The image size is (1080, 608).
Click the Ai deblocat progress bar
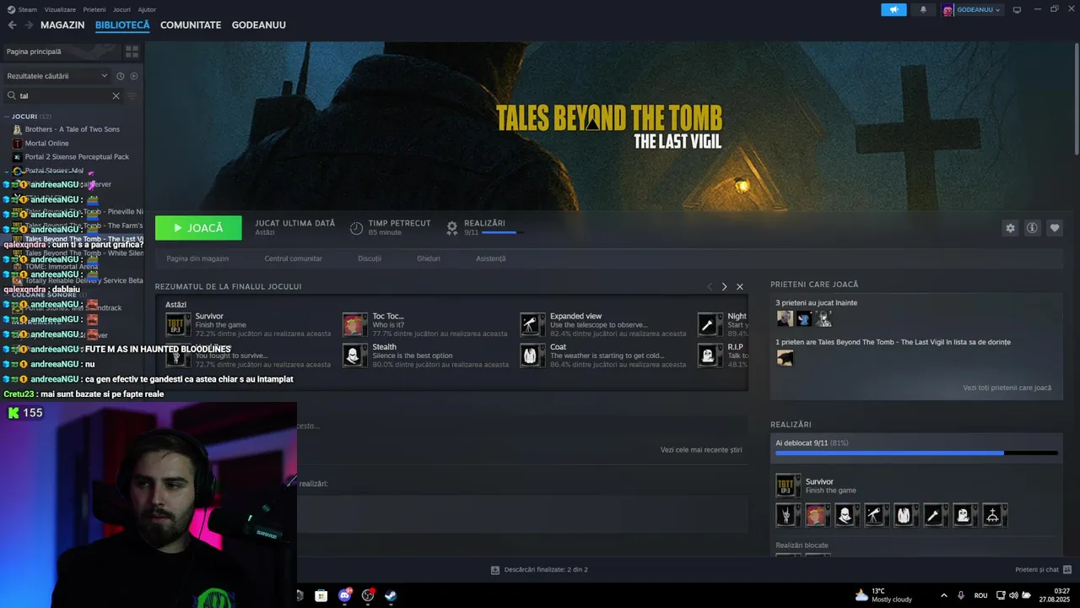[916, 453]
